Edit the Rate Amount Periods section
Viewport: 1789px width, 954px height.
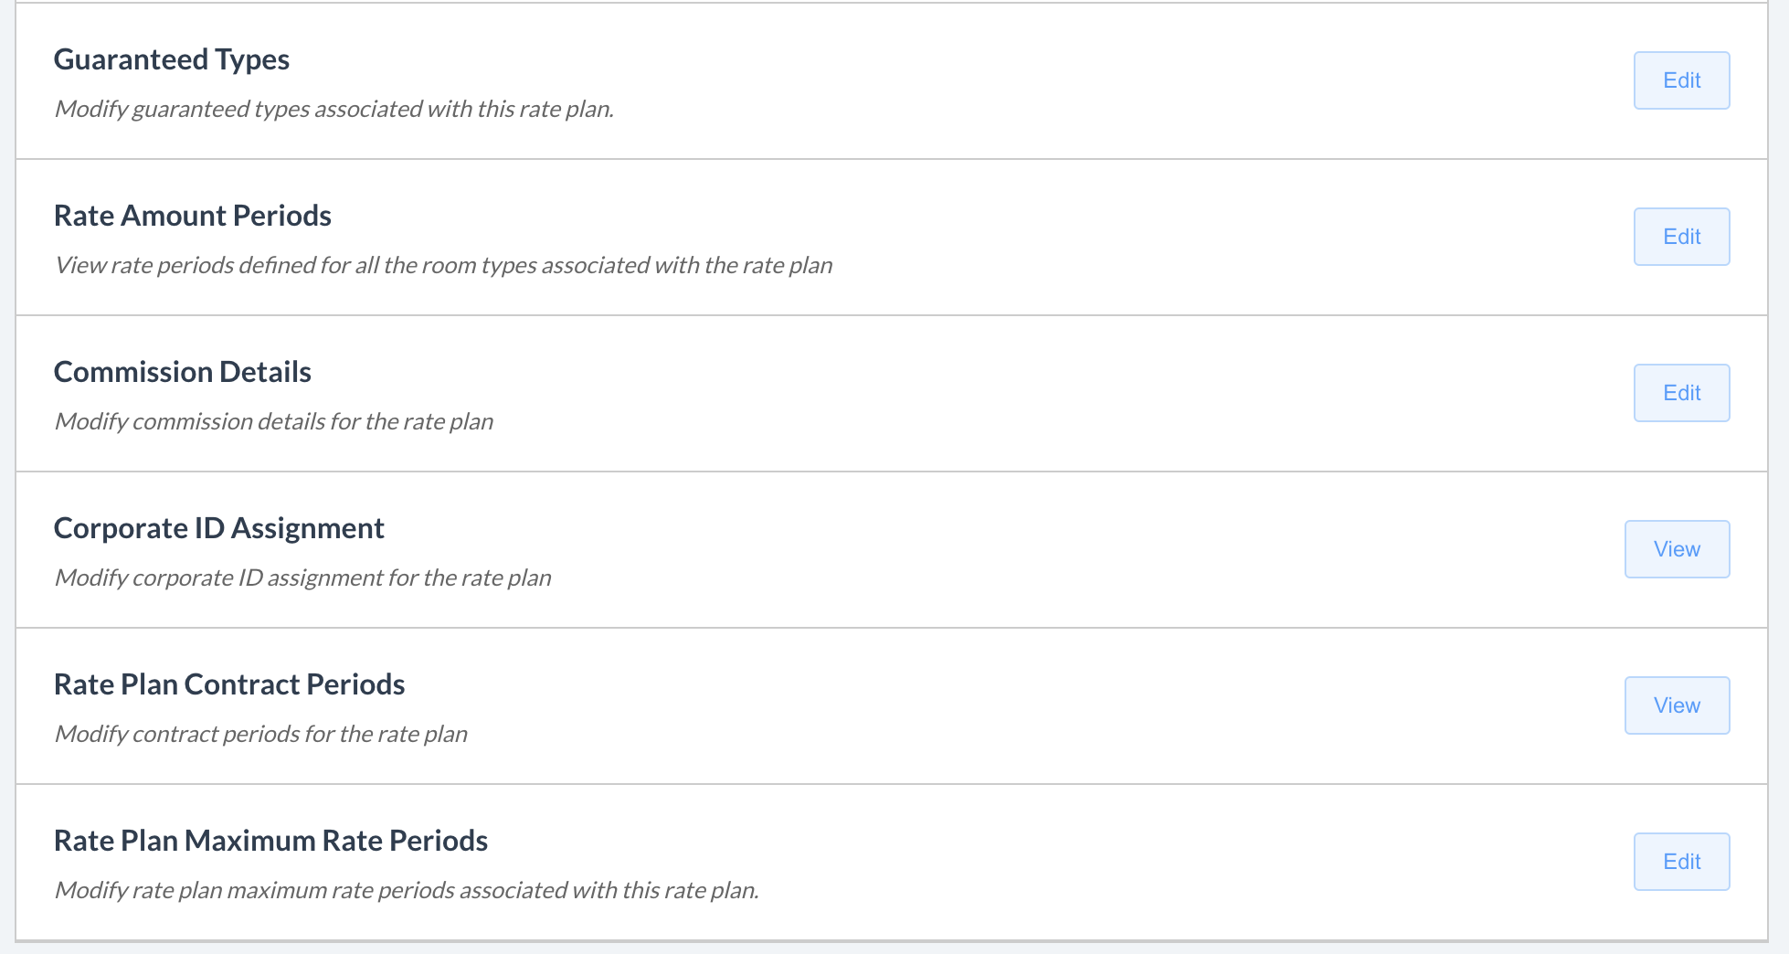pos(1681,237)
